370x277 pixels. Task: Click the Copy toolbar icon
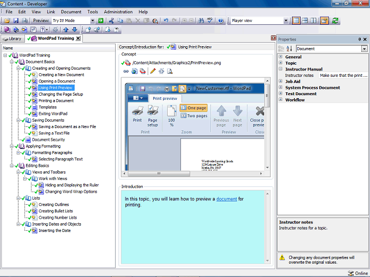pyautogui.click(x=120, y=21)
